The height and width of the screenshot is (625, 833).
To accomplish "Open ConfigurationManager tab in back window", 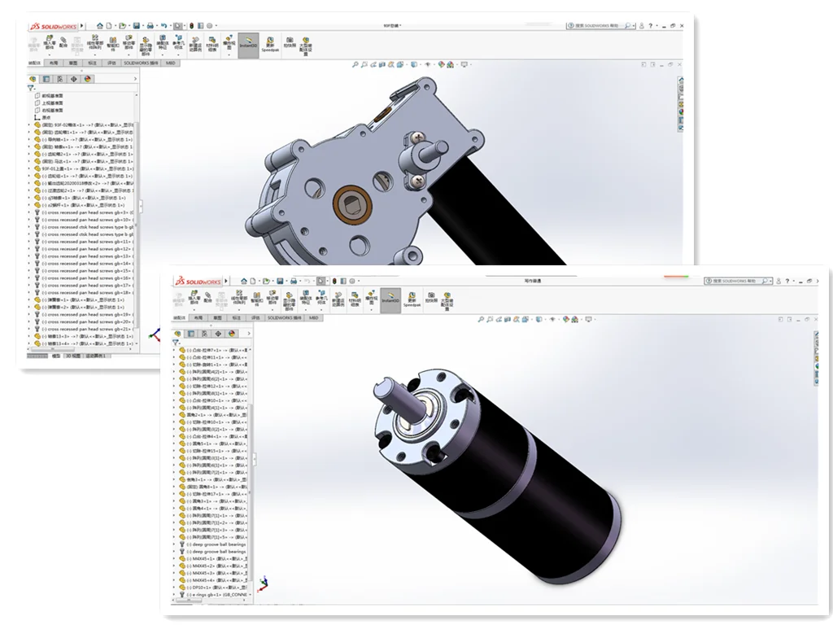I will 60,79.
